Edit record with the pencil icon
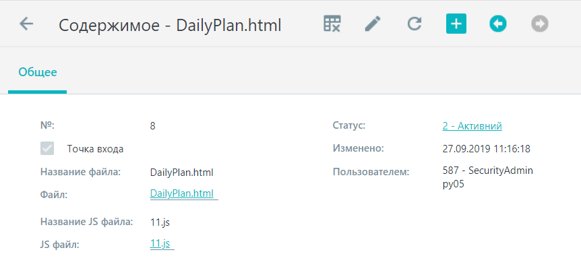Image resolution: width=581 pixels, height=277 pixels. click(x=373, y=24)
